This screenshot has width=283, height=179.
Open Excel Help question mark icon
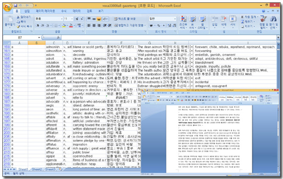tap(264, 11)
